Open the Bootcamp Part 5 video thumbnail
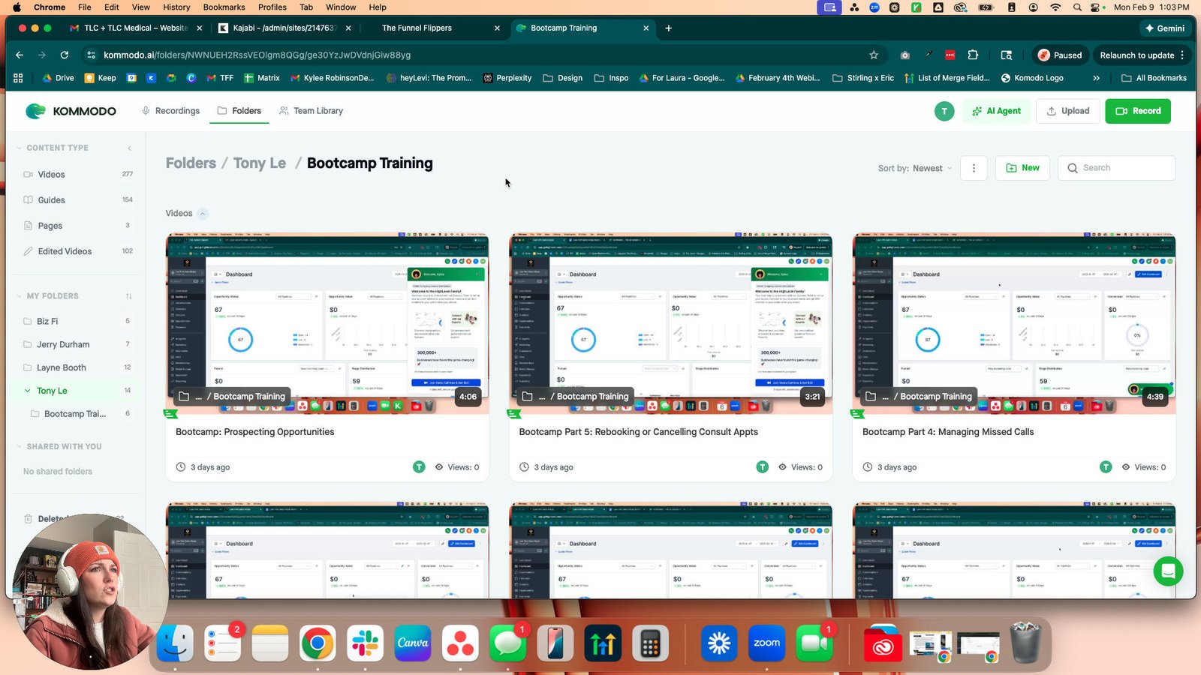 coord(670,323)
